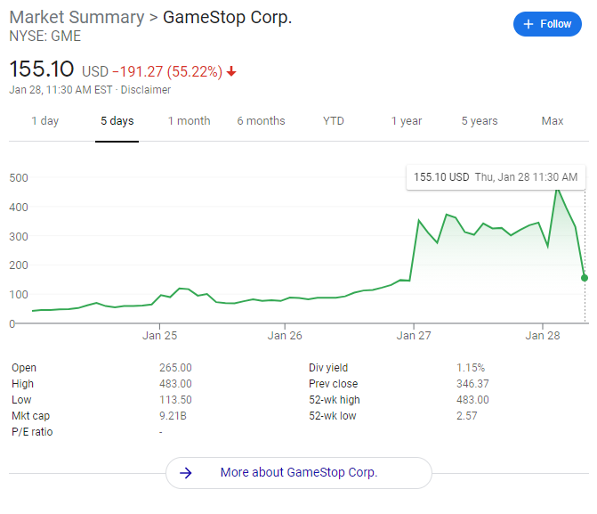Click the chart tooltip showing 155.10 USD
Viewport: 597px width, 514px height.
(x=496, y=177)
